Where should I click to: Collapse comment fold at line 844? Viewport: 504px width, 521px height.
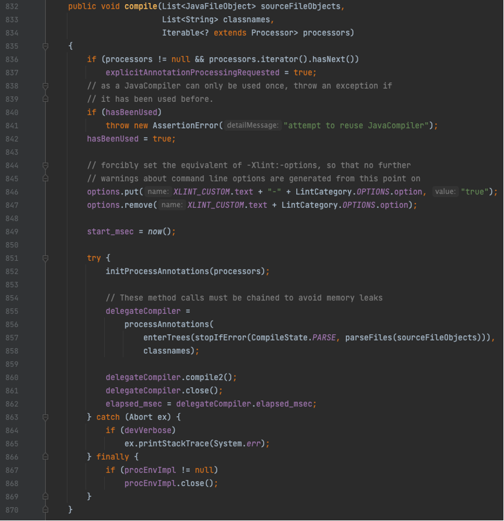point(45,165)
